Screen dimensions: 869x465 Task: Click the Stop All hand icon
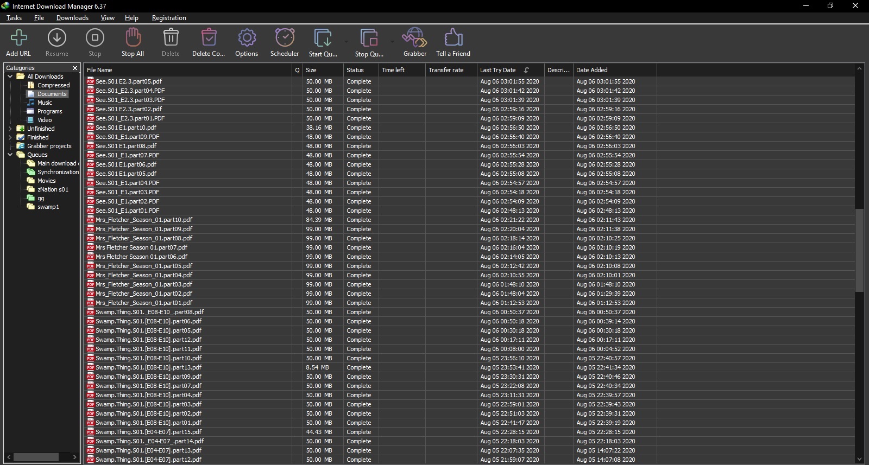[x=133, y=38]
